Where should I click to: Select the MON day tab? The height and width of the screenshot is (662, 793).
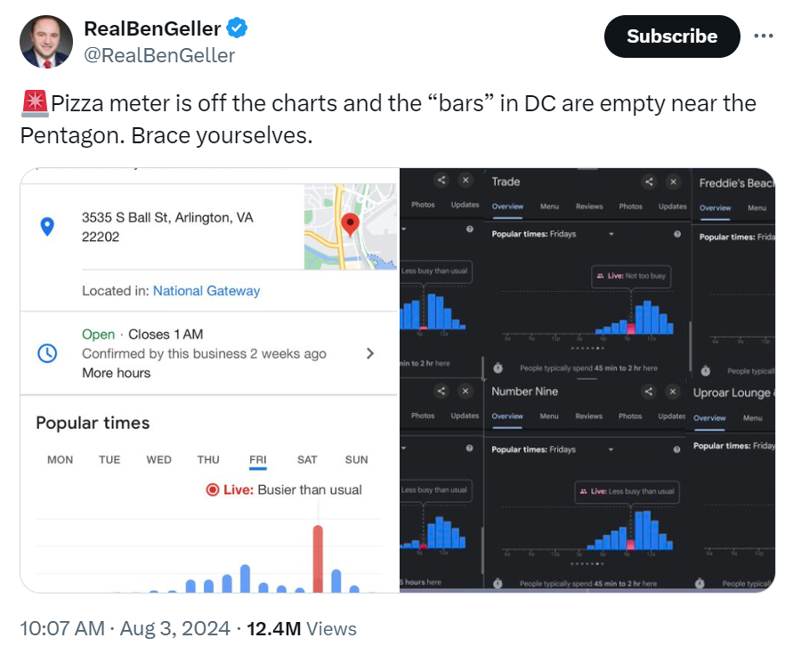(61, 459)
